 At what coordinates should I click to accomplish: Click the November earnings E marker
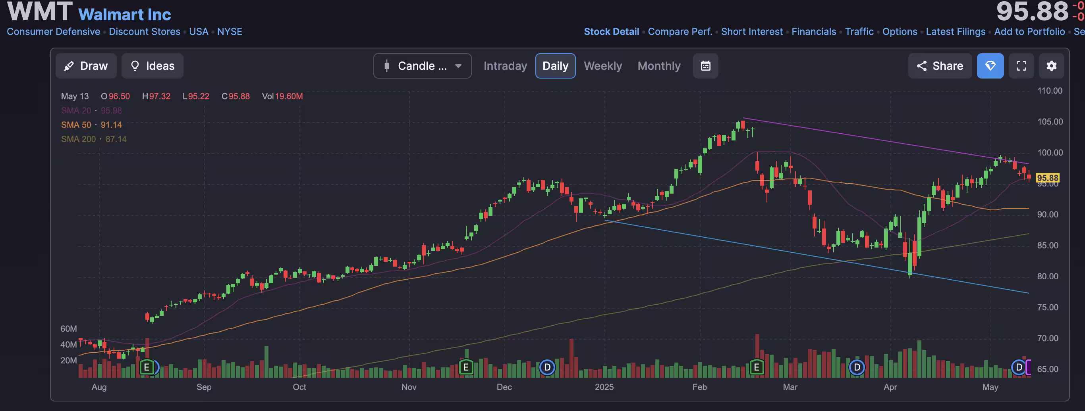coord(466,367)
